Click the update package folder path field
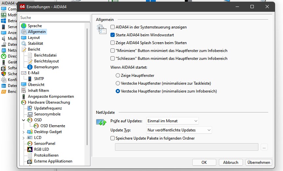The width and height of the screenshot is (283, 171). [x=187, y=147]
